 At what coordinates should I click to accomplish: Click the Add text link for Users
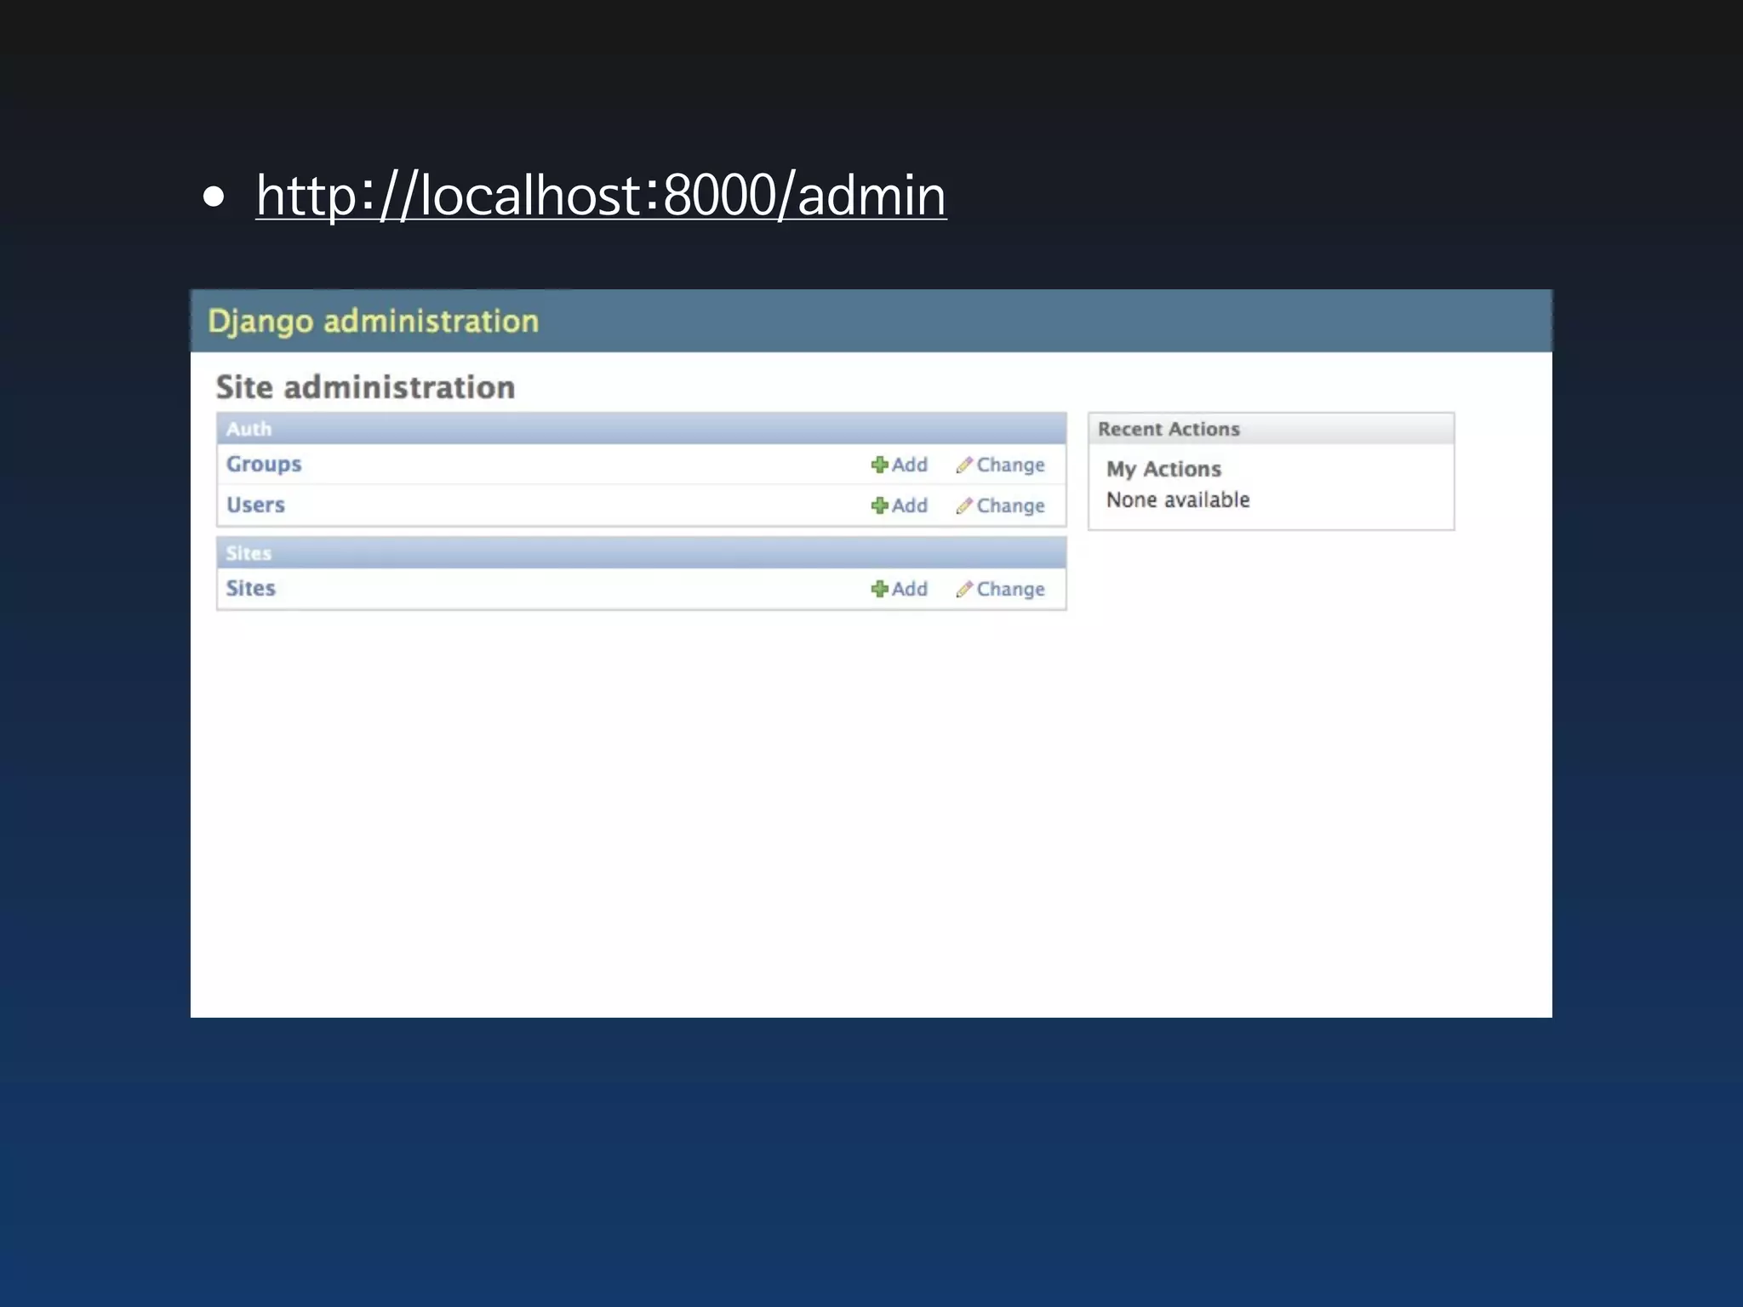click(x=910, y=505)
